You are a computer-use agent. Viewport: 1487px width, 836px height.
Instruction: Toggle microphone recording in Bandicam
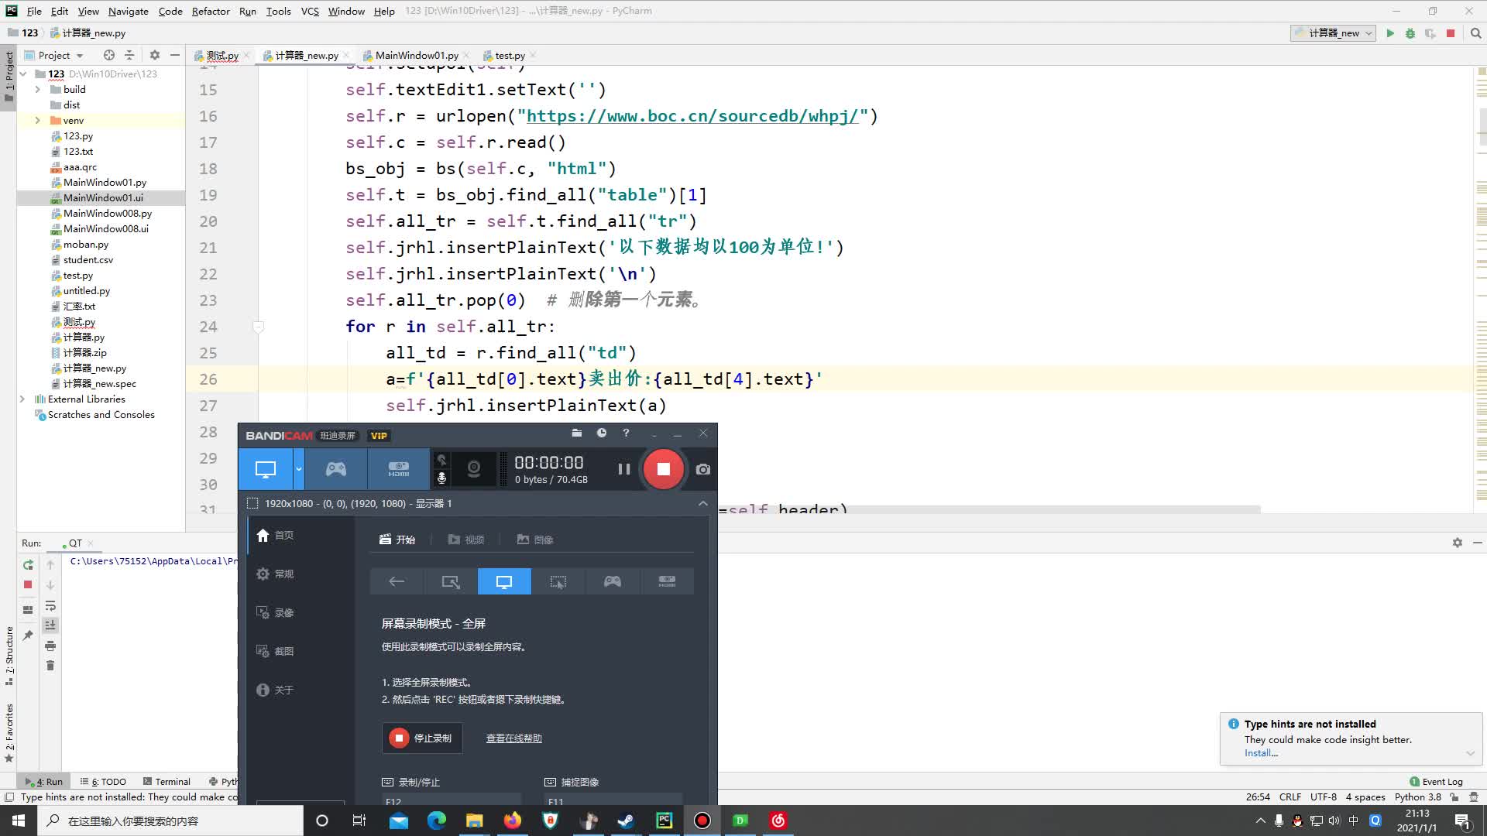pos(441,478)
